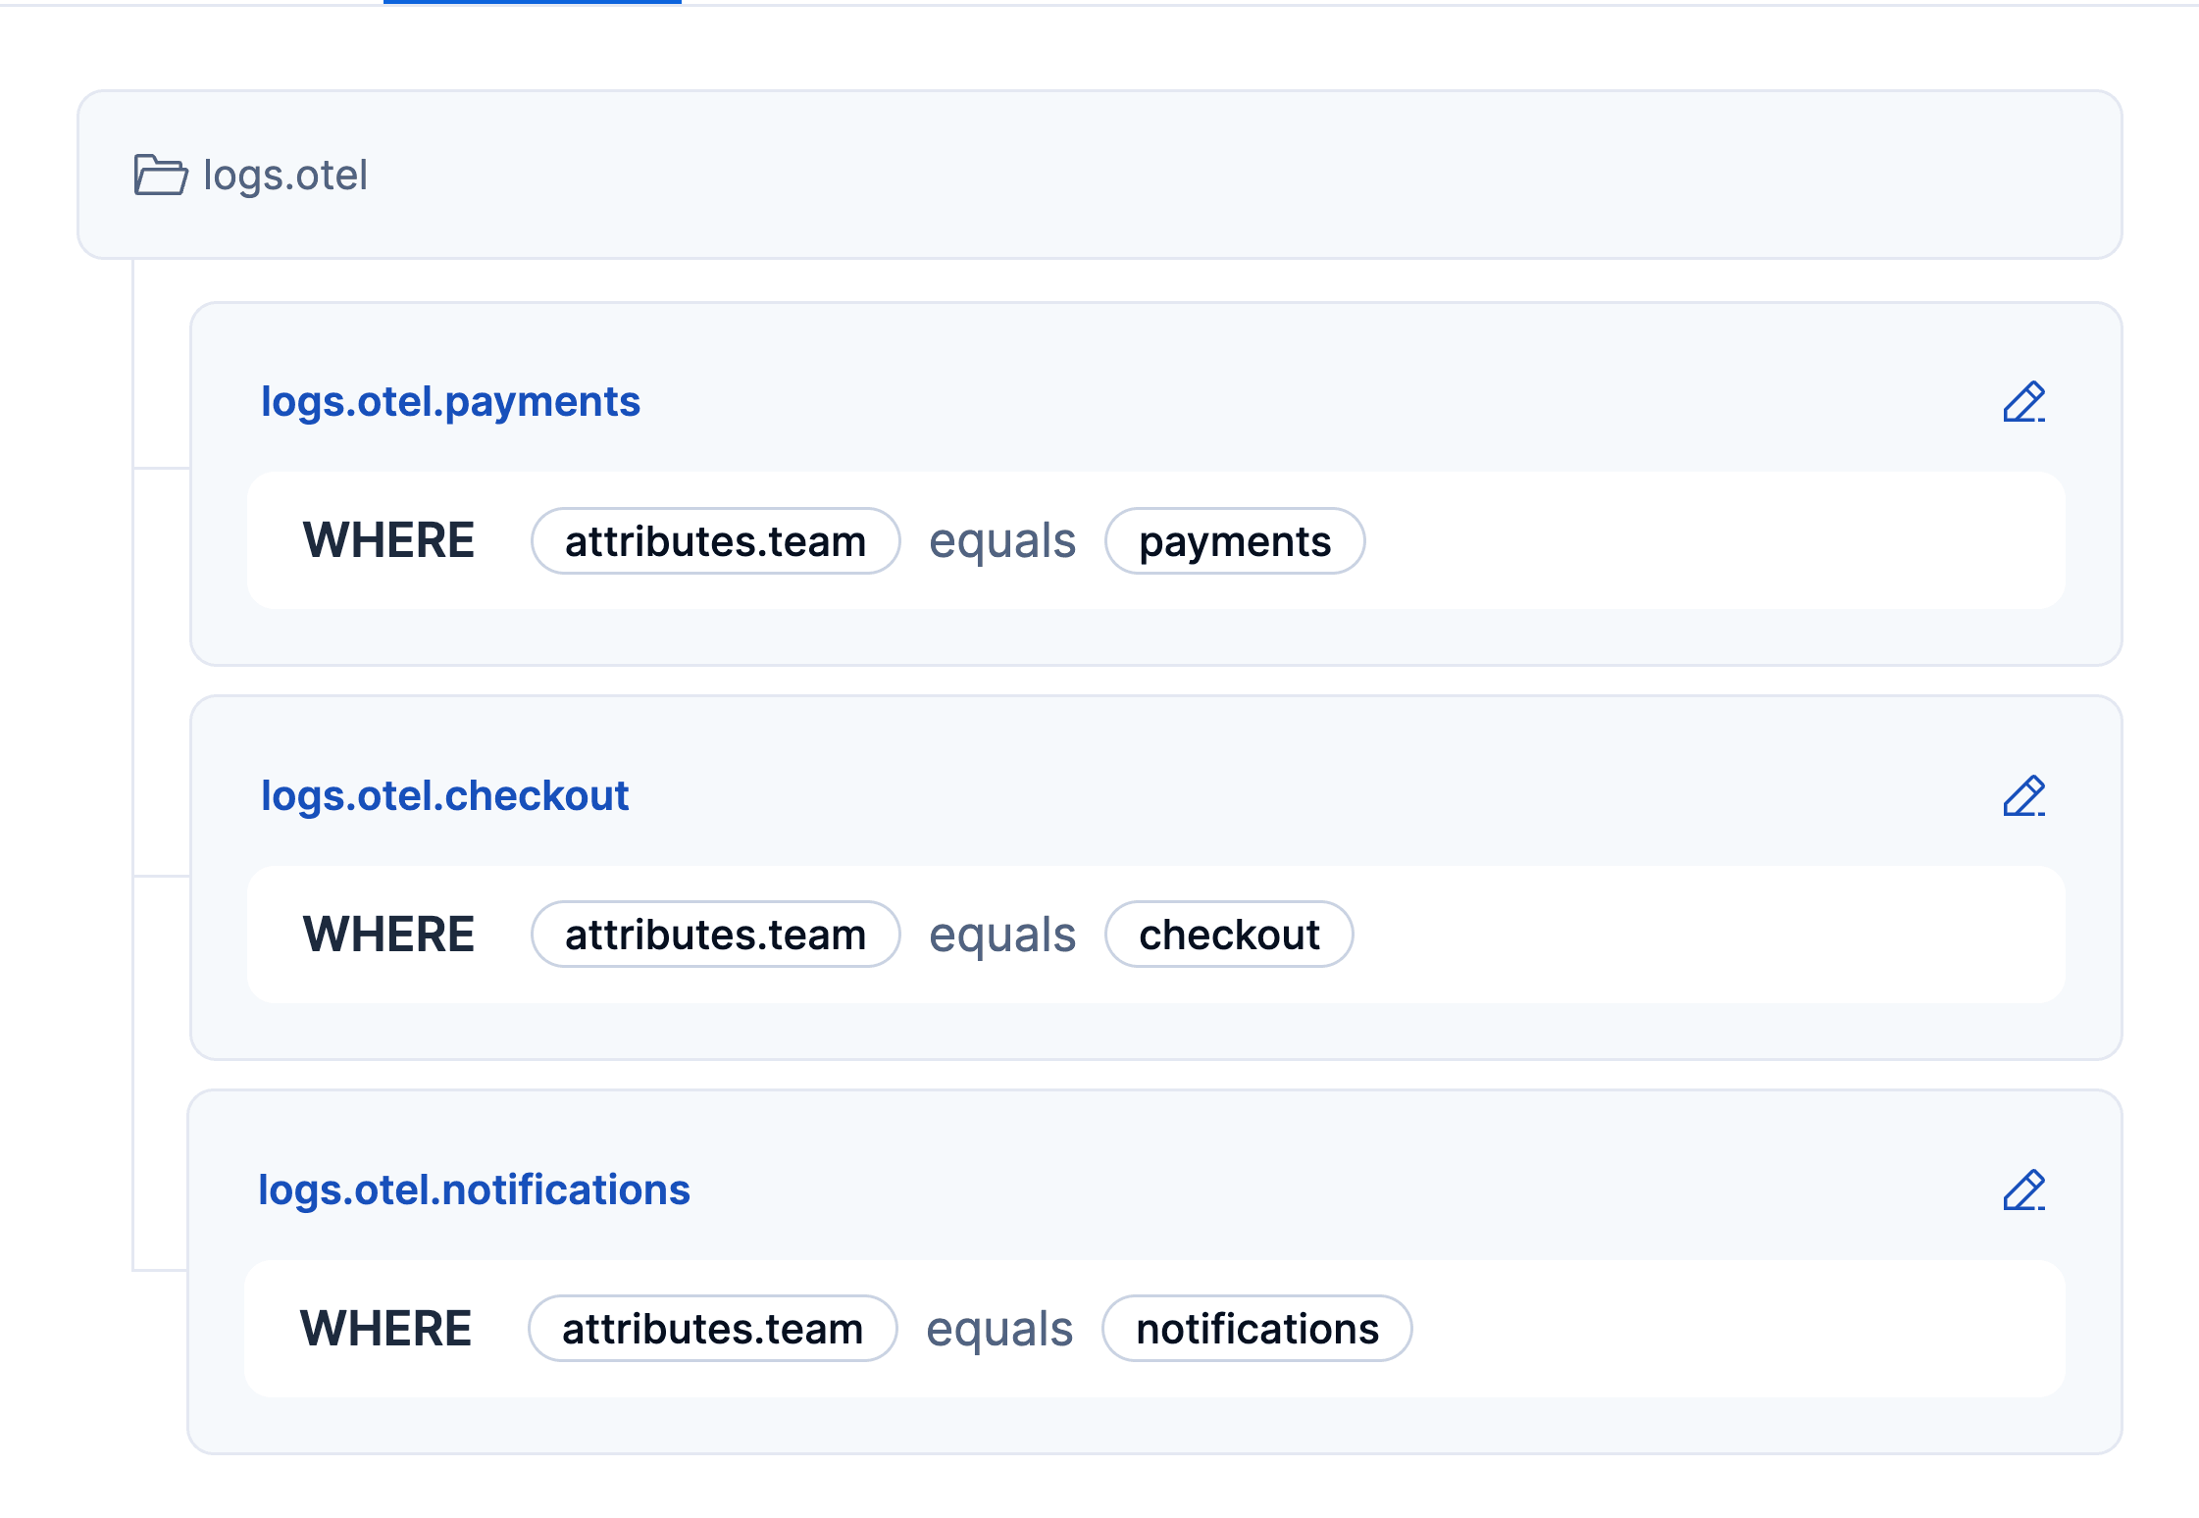Edit the logs.otel.notifications routing rule
The width and height of the screenshot is (2199, 1518).
pos(2023,1190)
